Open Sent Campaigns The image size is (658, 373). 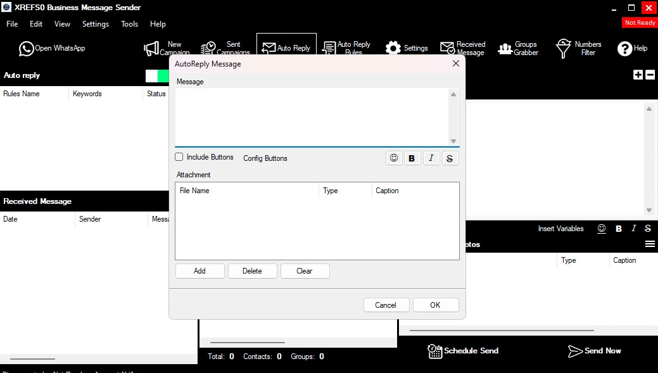pyautogui.click(x=225, y=48)
